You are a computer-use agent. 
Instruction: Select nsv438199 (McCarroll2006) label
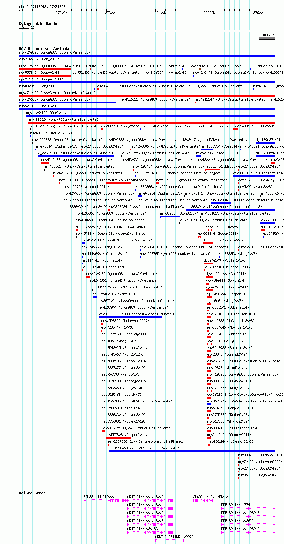pyautogui.click(x=232, y=441)
